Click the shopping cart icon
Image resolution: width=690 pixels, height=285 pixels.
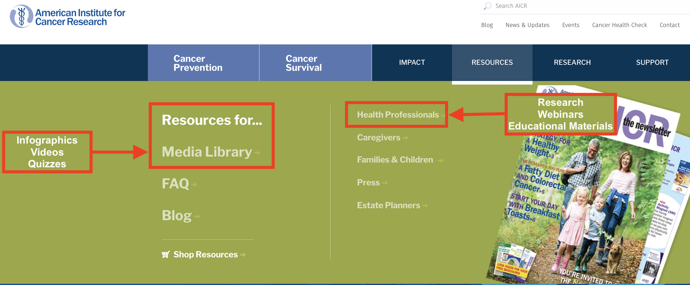166,254
